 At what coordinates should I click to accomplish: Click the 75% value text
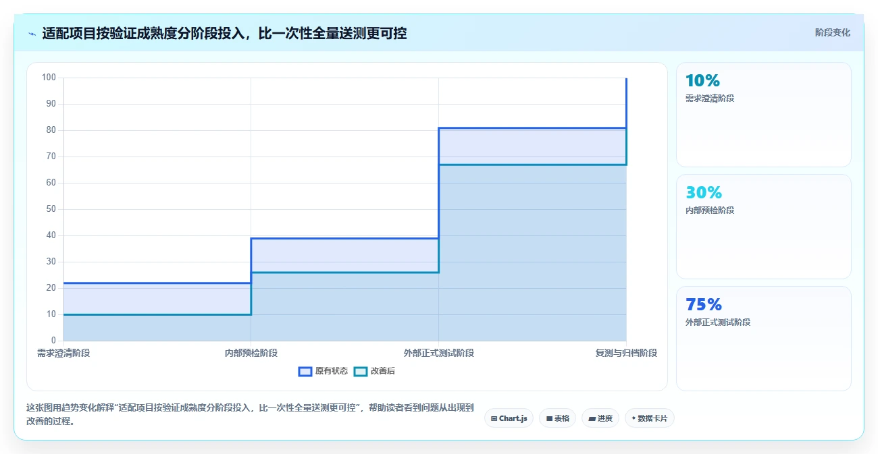704,305
